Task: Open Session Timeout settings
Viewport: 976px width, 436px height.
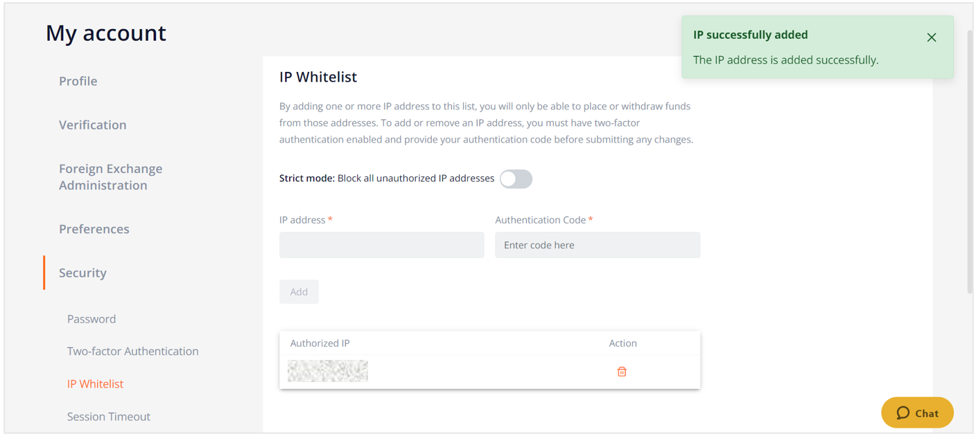Action: point(109,417)
